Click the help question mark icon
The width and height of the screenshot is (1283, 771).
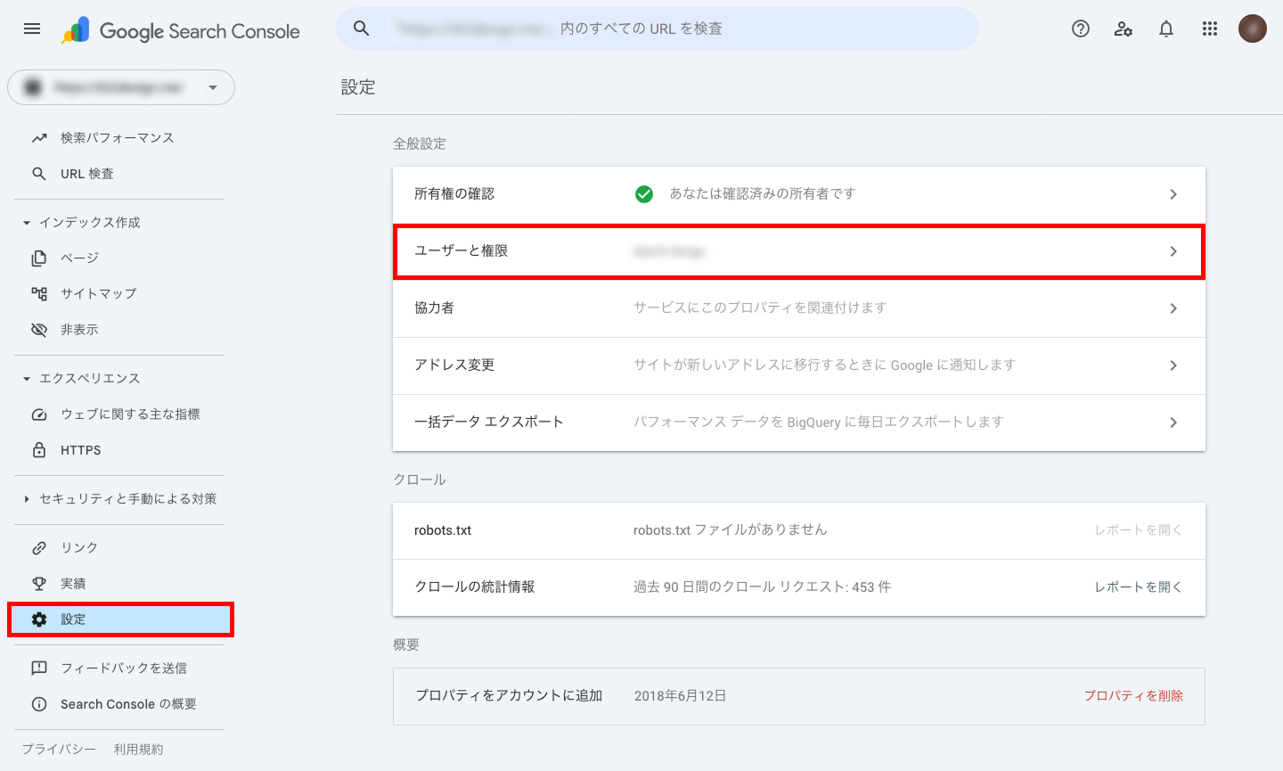click(1081, 29)
